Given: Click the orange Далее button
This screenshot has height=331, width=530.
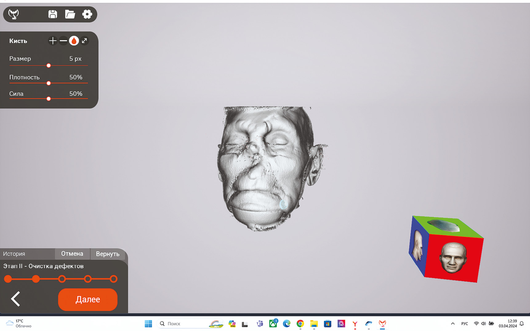Looking at the screenshot, I should coord(88,299).
